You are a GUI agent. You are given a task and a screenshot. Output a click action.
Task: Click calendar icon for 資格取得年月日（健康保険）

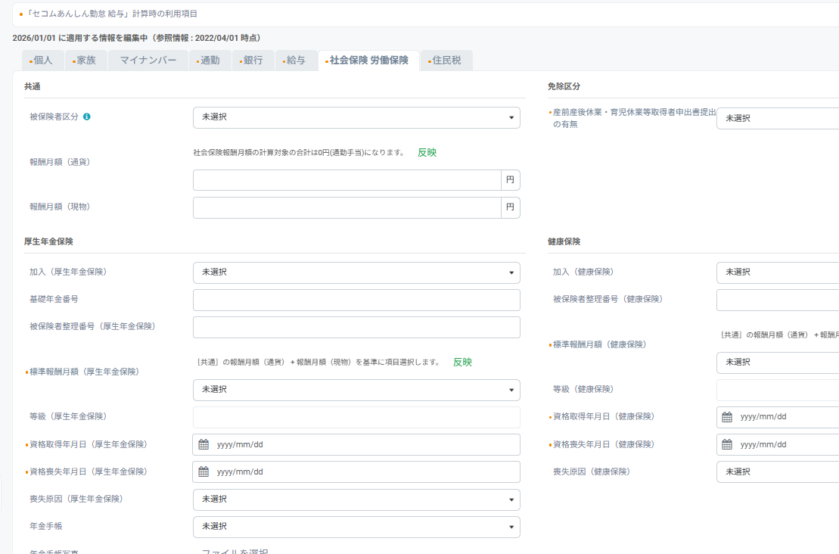click(727, 417)
